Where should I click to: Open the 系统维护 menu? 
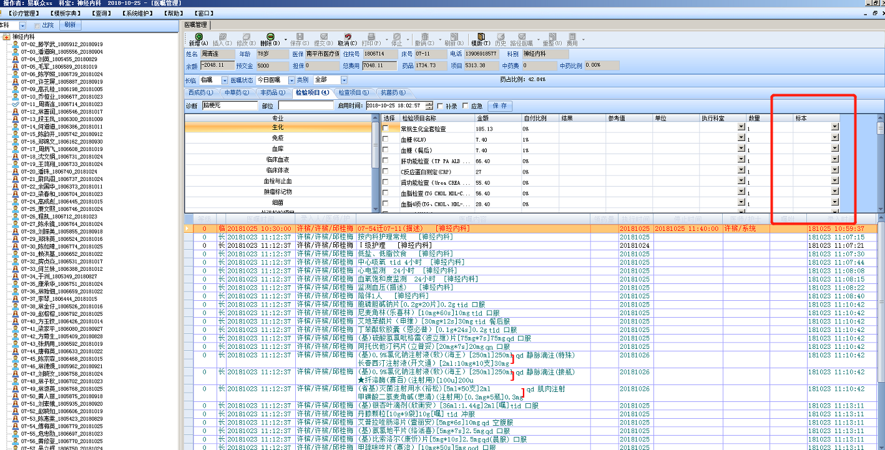(x=138, y=13)
